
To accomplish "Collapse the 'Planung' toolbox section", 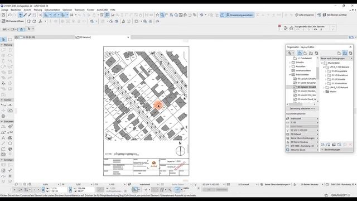I will pos(2,45).
